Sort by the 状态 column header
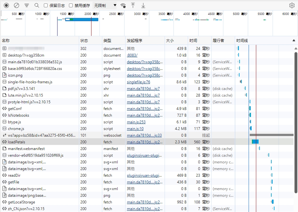 coord(84,41)
